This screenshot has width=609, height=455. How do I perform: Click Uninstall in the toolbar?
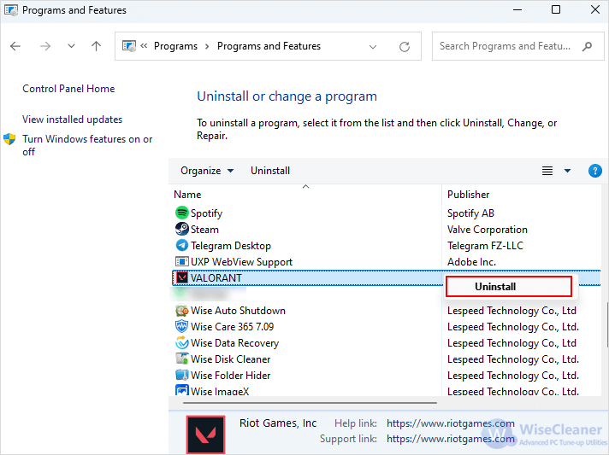click(270, 171)
